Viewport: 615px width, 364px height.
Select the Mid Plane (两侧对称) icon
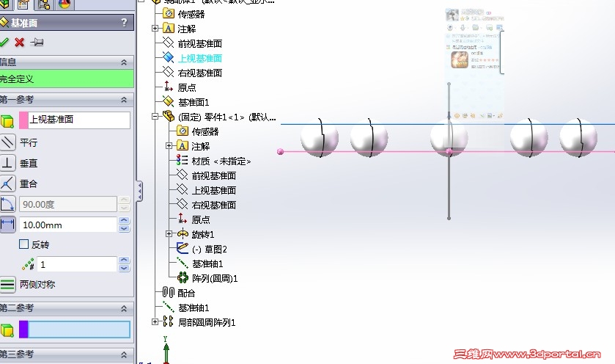pyautogui.click(x=7, y=284)
